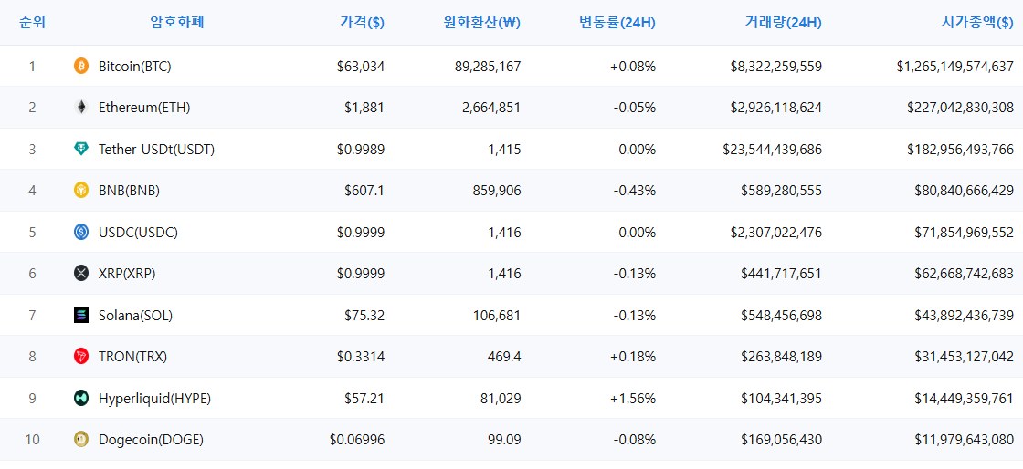The width and height of the screenshot is (1023, 469).
Task: Sort by 순위 column header
Action: point(33,23)
